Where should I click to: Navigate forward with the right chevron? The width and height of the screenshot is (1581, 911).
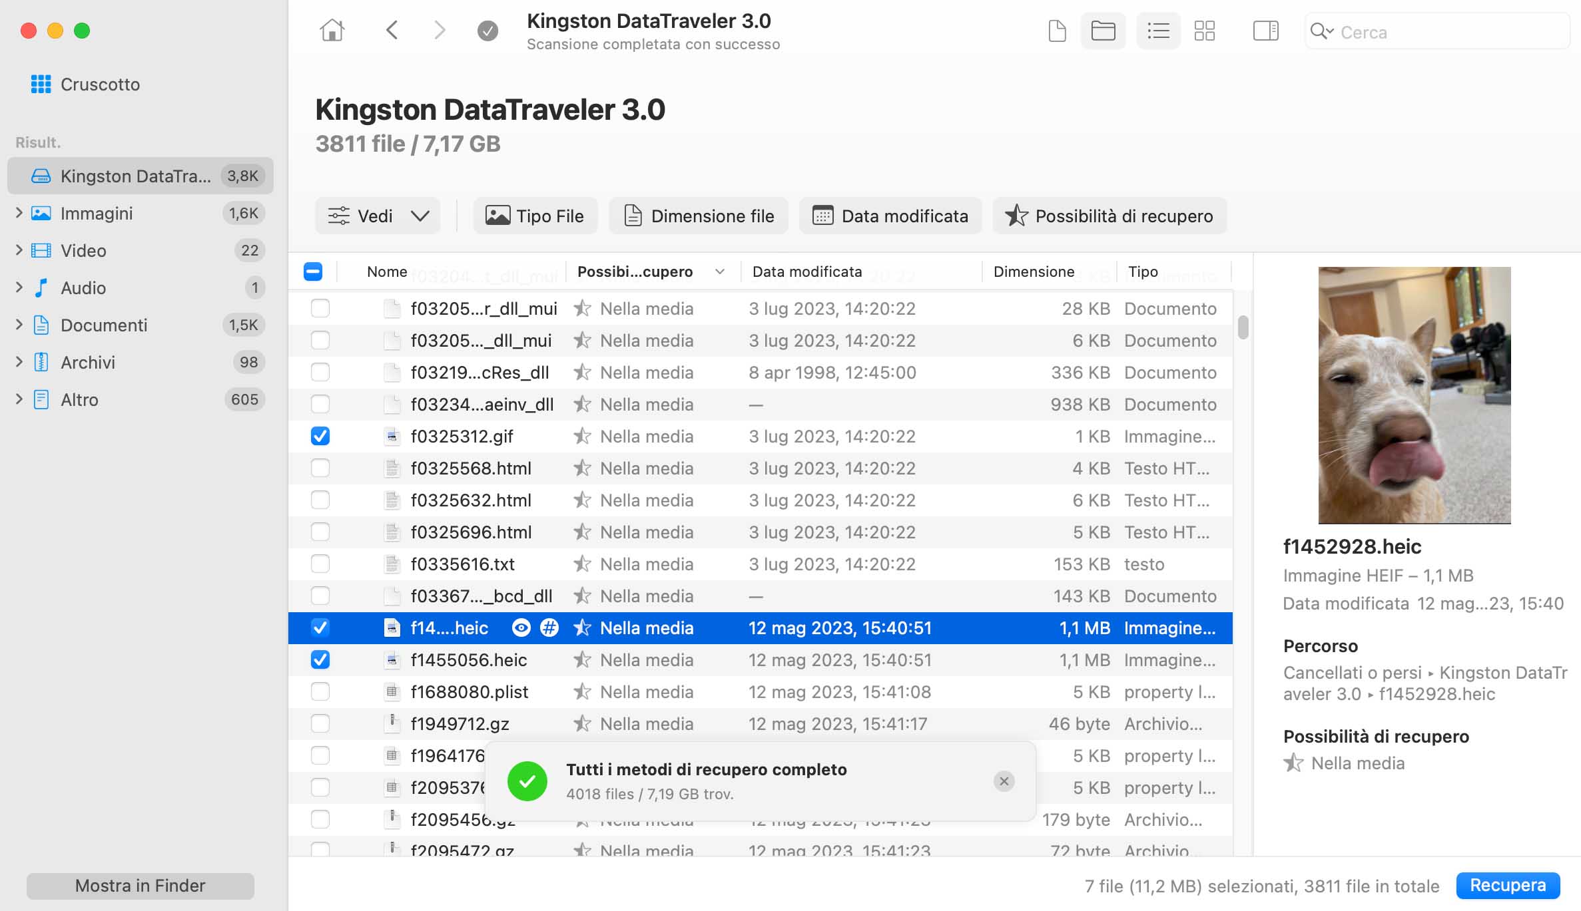439,31
